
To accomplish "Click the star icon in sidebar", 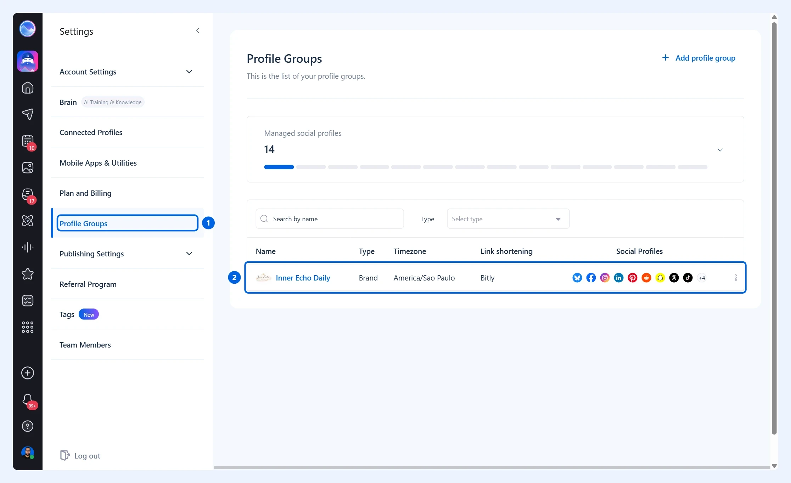I will (28, 274).
